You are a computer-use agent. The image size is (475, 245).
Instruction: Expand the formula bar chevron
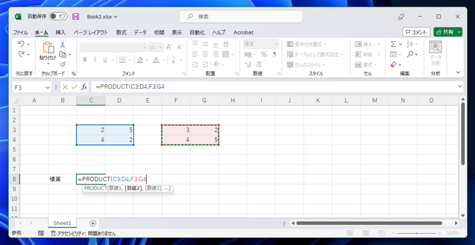461,87
